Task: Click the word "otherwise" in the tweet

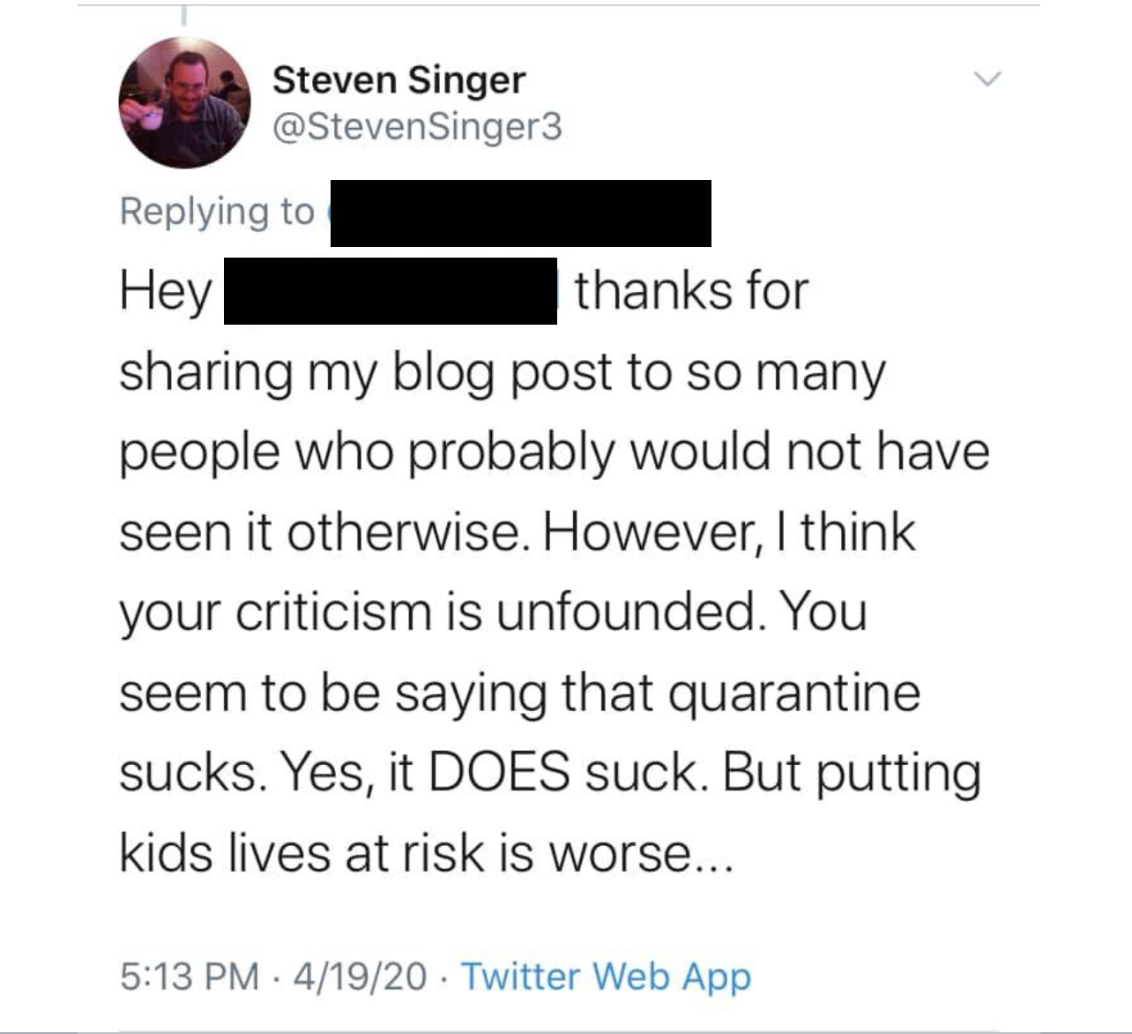Action: [x=403, y=532]
